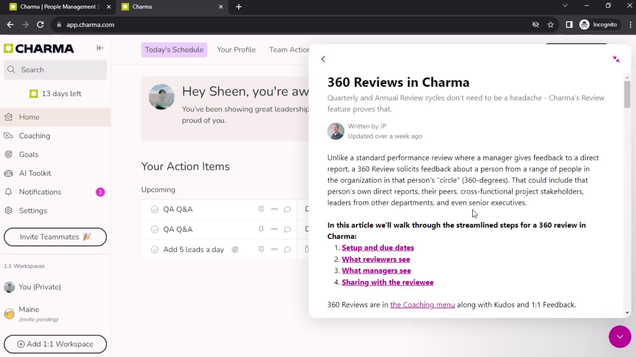Open more options for Add 5 leads
This screenshot has height=357, width=636.
[274, 250]
